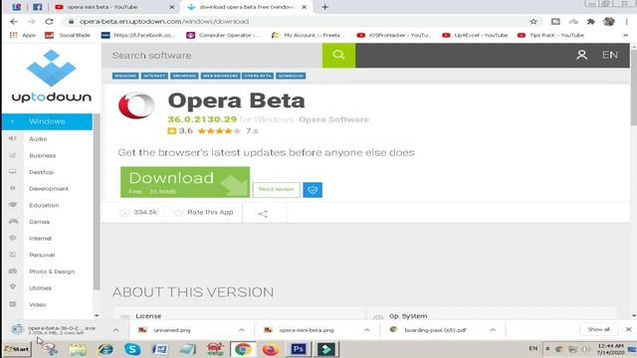Viewport: 637px width, 358px height.
Task: Select the Photo & Design category
Action: [x=52, y=271]
